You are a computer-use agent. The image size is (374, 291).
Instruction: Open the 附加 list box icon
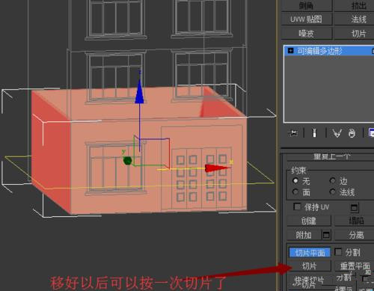tap(326, 235)
